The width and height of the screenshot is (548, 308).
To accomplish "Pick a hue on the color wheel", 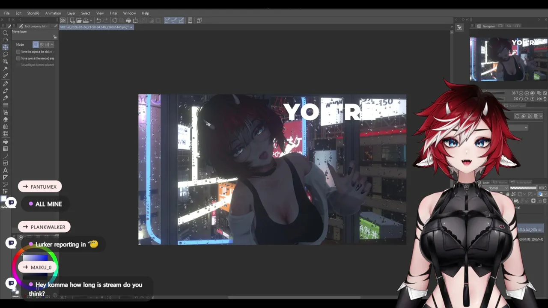I will point(35,267).
